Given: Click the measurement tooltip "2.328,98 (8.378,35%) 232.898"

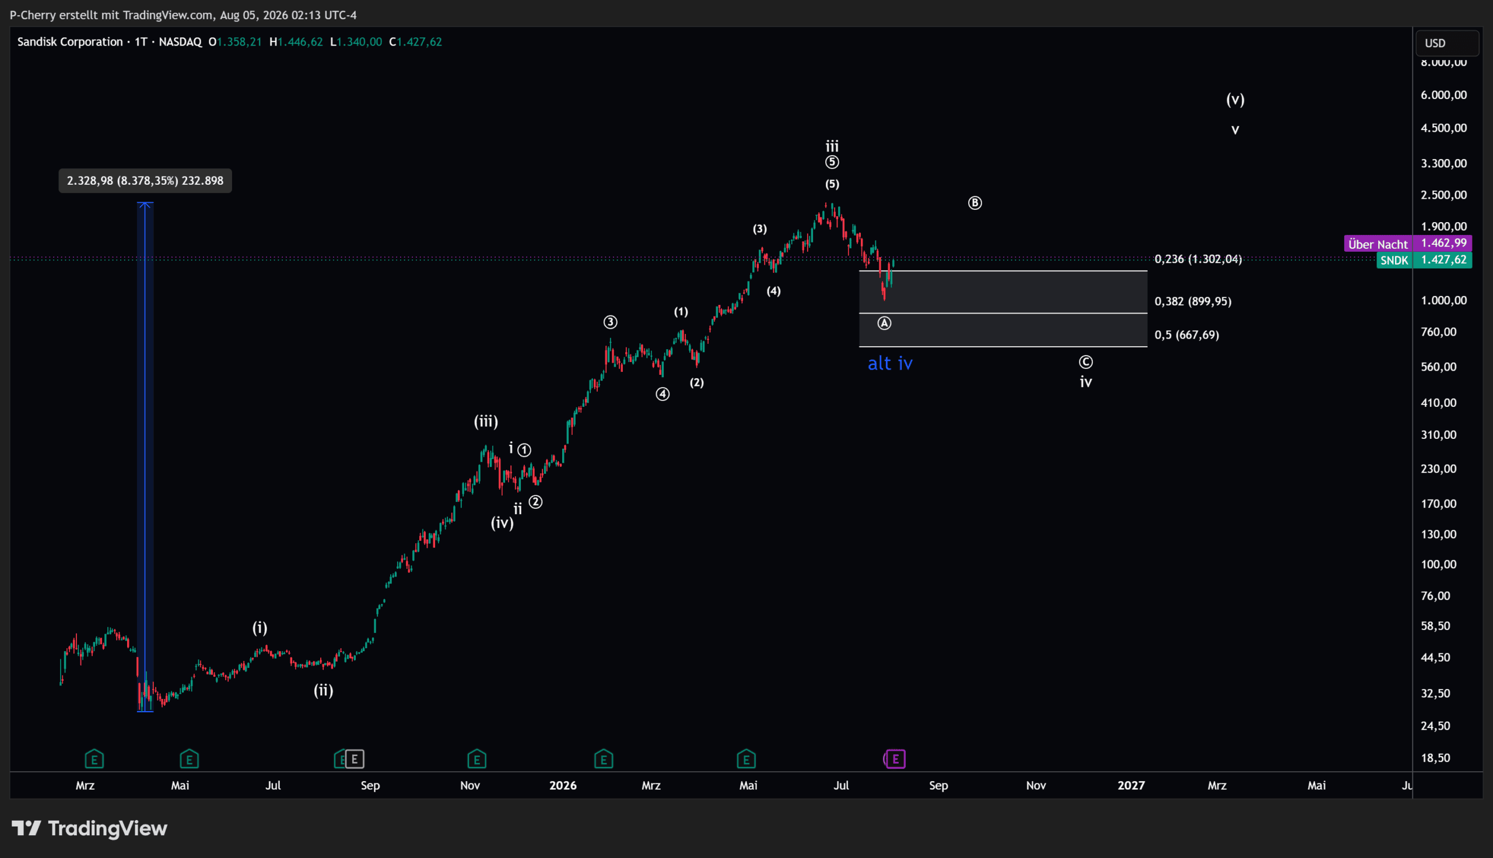Looking at the screenshot, I should click(145, 181).
